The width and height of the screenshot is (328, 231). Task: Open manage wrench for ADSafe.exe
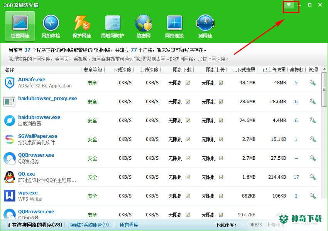[313, 83]
